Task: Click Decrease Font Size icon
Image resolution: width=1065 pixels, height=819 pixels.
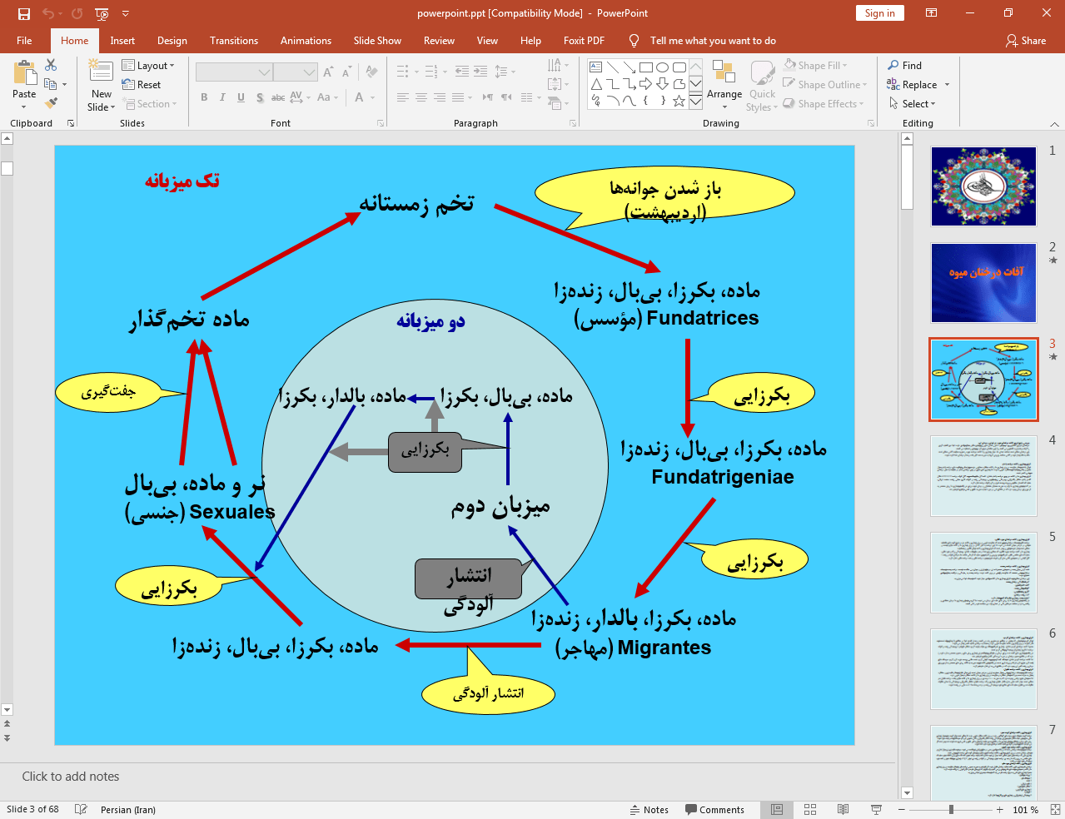Action: (346, 72)
